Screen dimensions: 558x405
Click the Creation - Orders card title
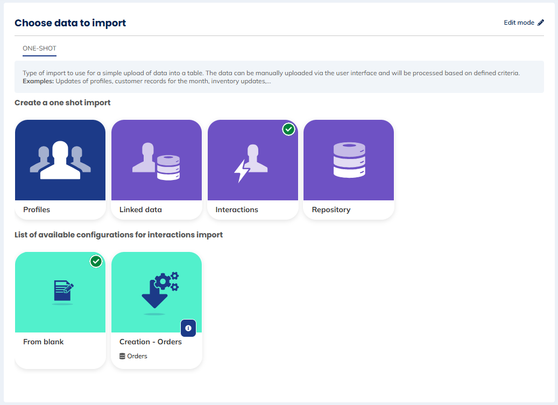coord(151,342)
